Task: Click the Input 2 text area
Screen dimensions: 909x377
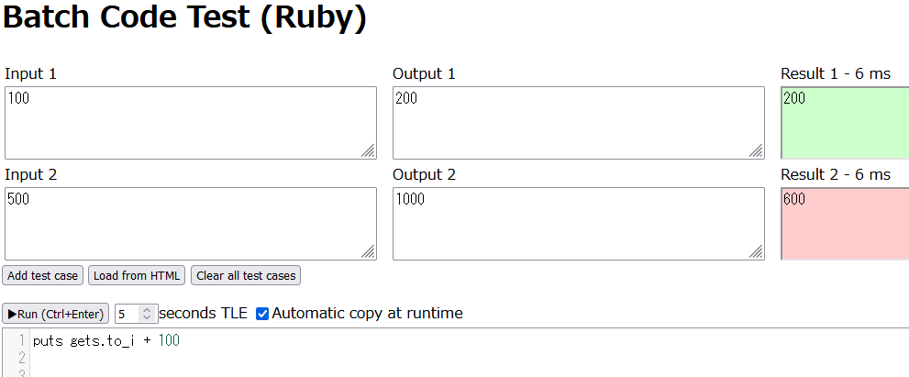Action: pyautogui.click(x=191, y=224)
